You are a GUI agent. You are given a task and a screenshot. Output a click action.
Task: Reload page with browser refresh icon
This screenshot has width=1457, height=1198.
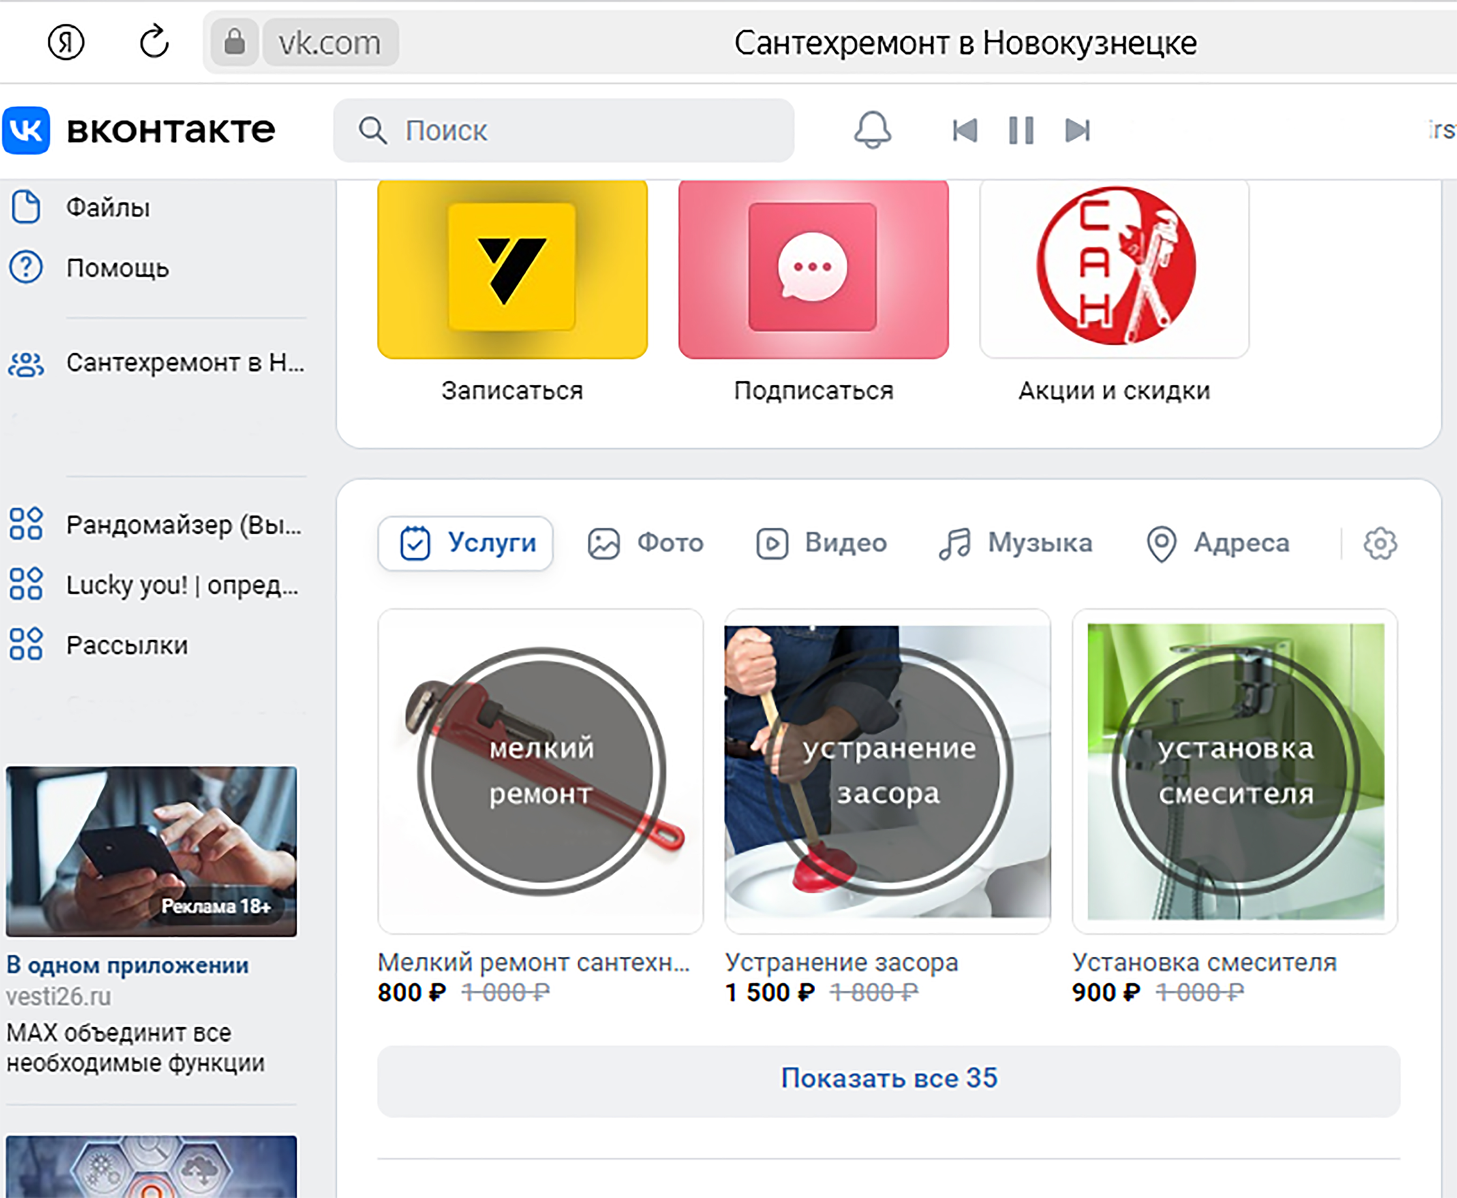154,43
